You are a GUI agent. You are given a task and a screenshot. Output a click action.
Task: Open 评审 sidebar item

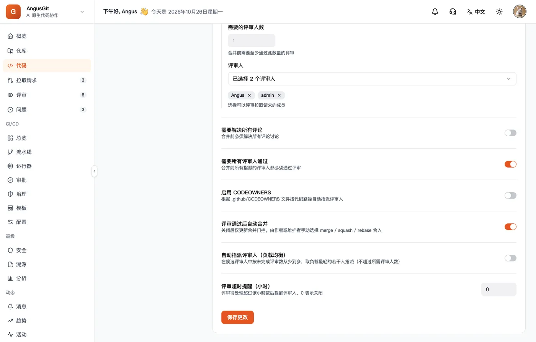[47, 95]
